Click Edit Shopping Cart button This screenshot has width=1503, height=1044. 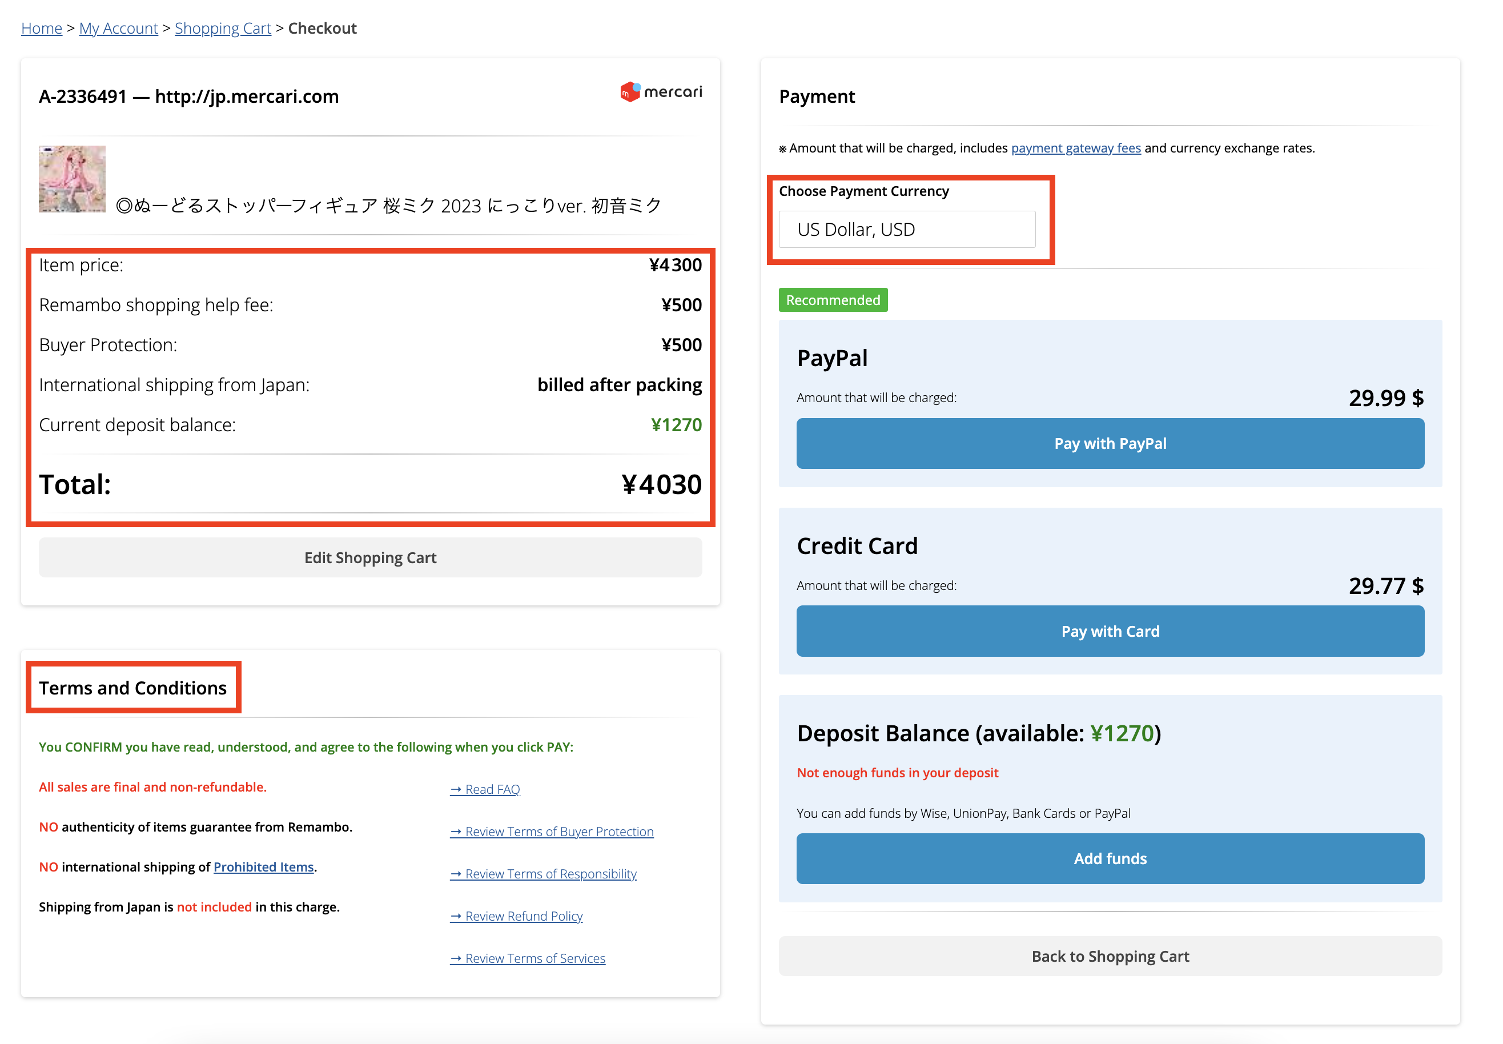[370, 557]
